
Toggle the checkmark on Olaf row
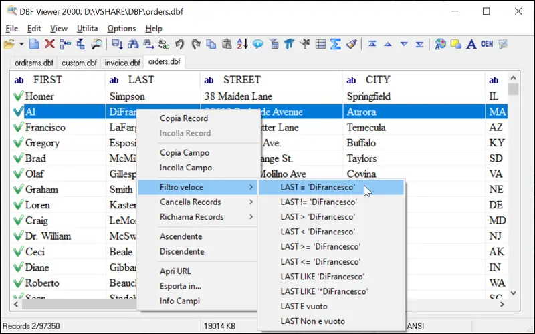pyautogui.click(x=18, y=174)
